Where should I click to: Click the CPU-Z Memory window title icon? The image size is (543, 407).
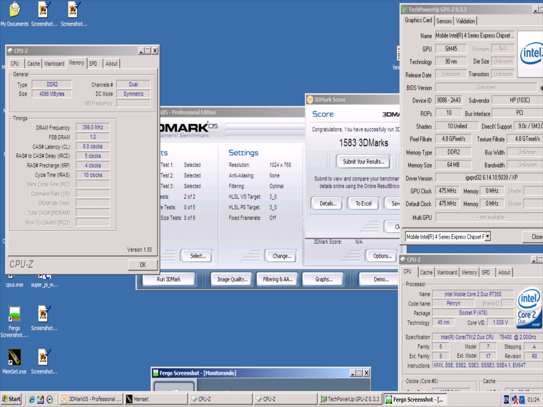10,51
